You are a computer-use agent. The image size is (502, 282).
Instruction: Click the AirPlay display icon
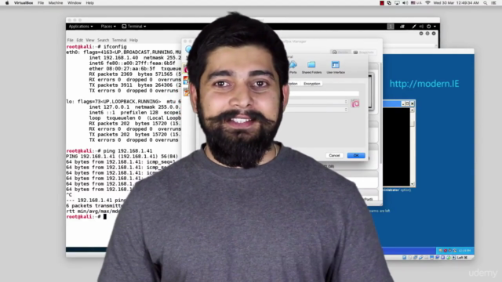[397, 3]
